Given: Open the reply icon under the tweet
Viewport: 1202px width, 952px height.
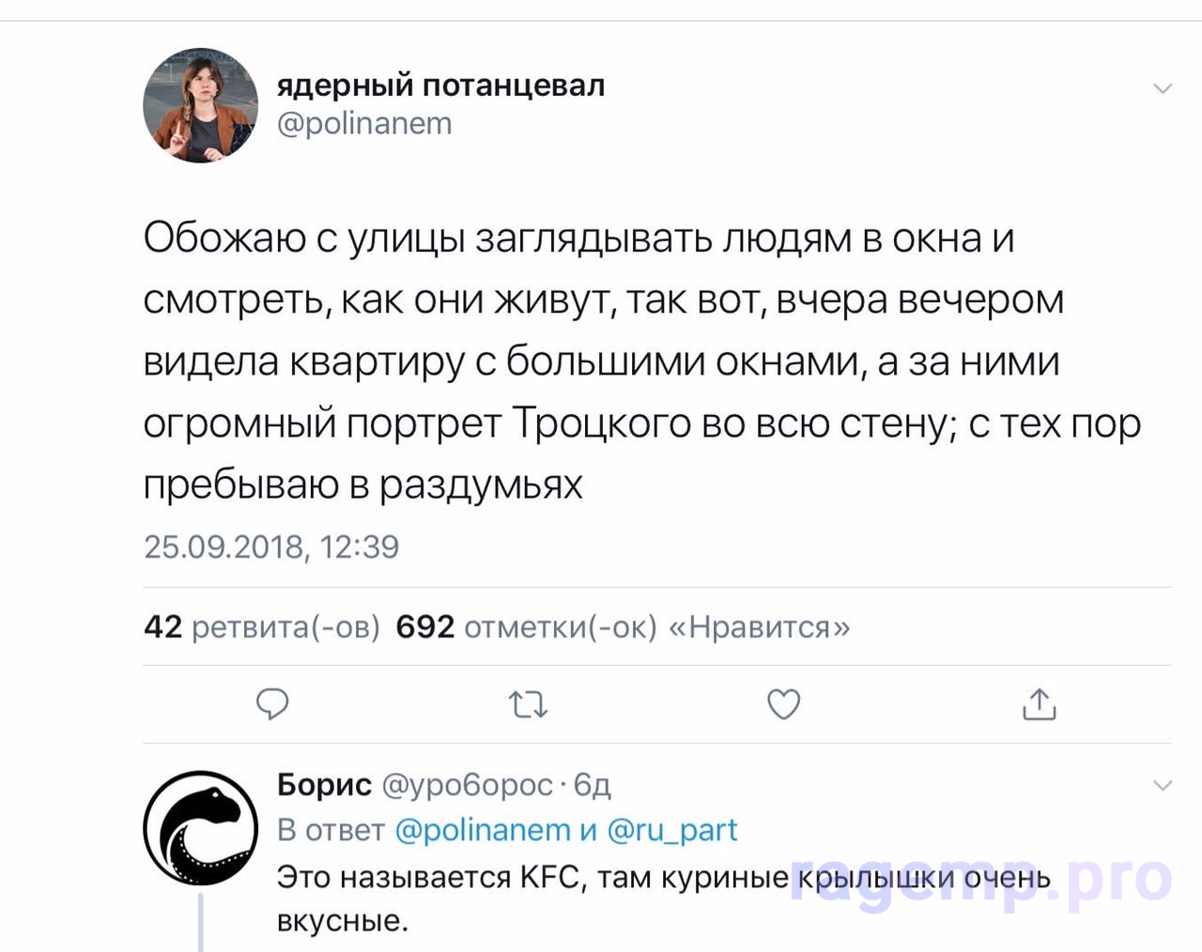Looking at the screenshot, I should 272,703.
